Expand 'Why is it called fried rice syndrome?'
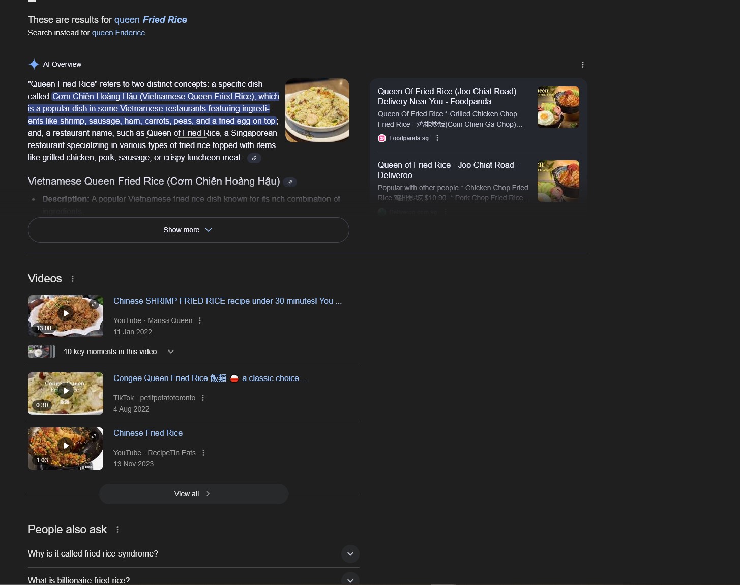The image size is (740, 585). 193,554
